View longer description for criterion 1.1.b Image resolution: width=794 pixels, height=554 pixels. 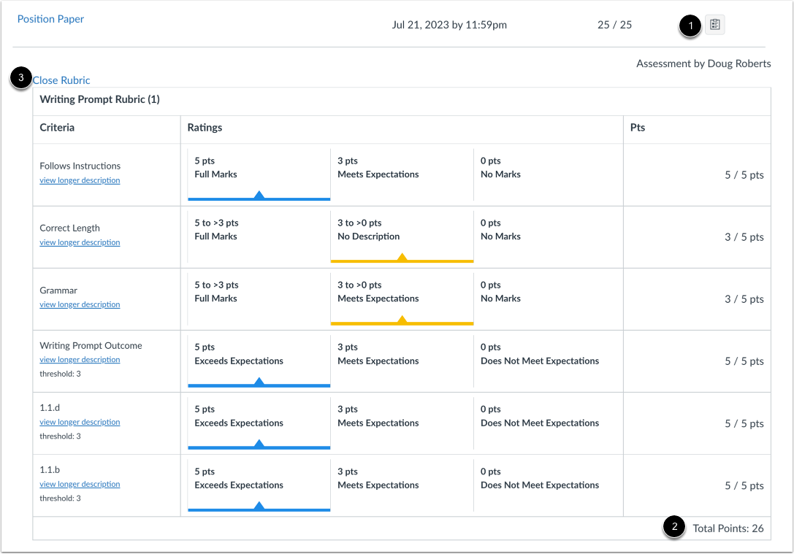click(x=80, y=483)
